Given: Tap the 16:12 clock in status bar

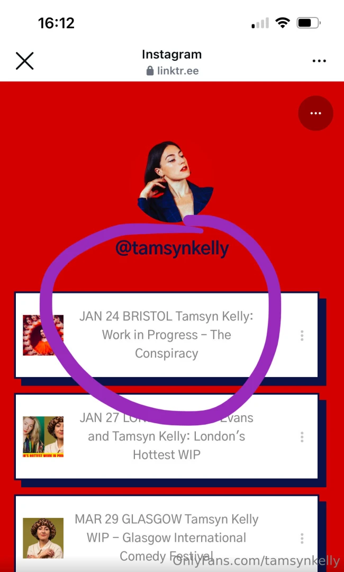Looking at the screenshot, I should 56,23.
